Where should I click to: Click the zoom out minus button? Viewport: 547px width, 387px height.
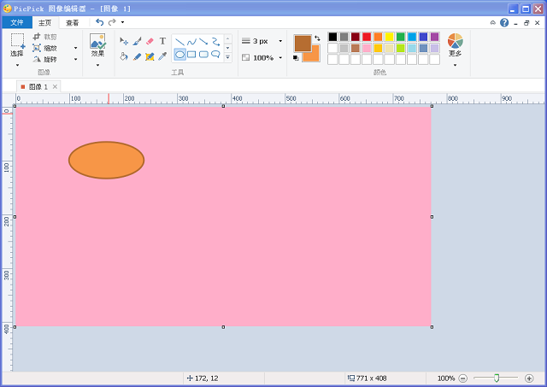pyautogui.click(x=463, y=378)
